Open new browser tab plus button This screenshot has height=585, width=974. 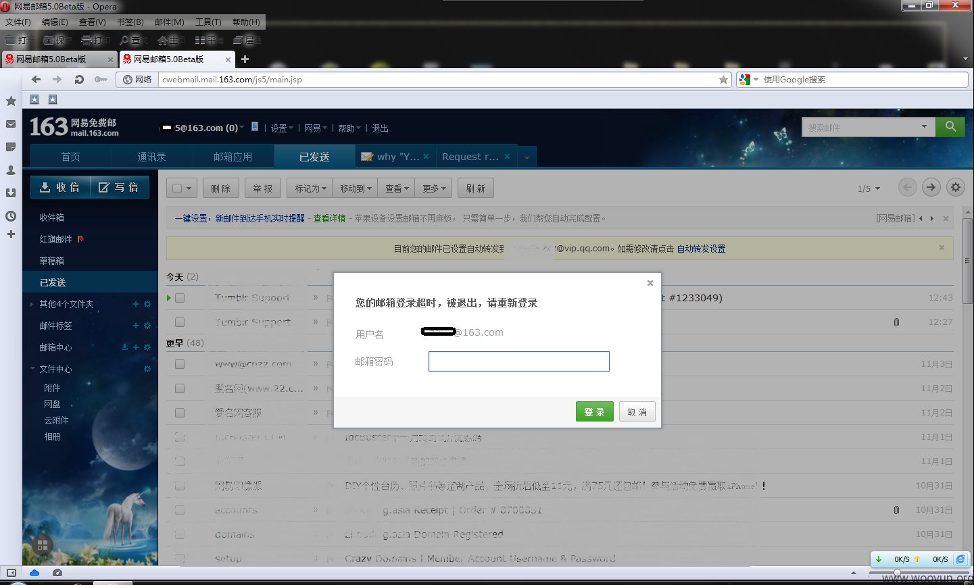pos(245,59)
